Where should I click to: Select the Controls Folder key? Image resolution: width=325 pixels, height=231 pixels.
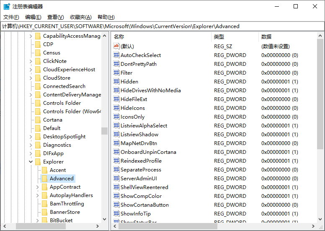coord(62,103)
